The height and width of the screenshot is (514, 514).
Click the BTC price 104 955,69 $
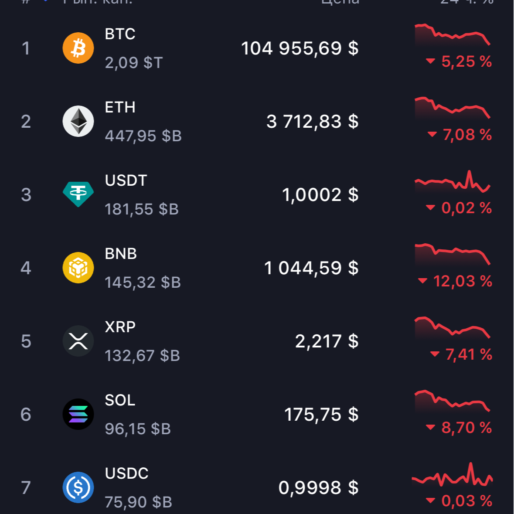tap(300, 48)
